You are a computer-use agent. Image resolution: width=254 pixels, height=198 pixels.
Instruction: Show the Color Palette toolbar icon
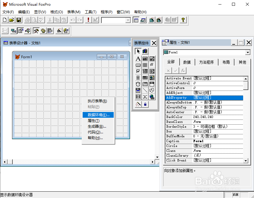tap(43, 30)
